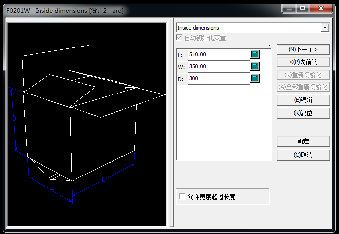Click the L length field 510.00
Screen dimensions: 339x234
pyautogui.click(x=219, y=54)
